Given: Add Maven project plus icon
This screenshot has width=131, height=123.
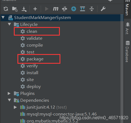Looking at the screenshot, I should pyautogui.click(x=35, y=9).
